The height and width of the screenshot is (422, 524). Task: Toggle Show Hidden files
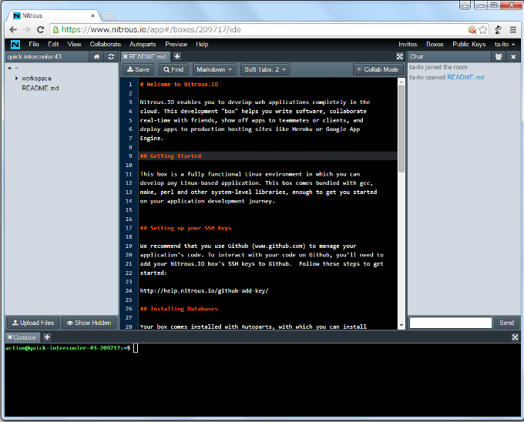coord(89,323)
